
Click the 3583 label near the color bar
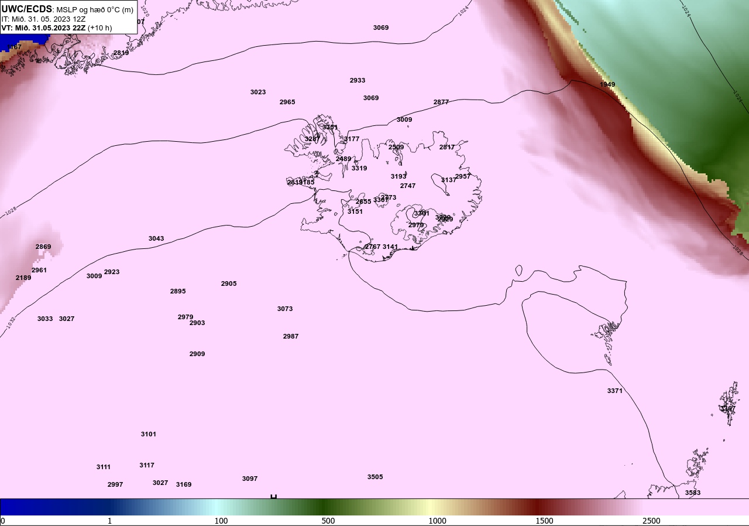(693, 493)
